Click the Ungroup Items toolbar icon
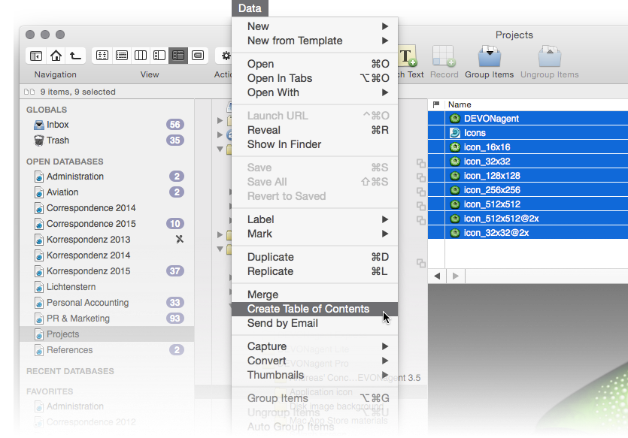The width and height of the screenshot is (628, 438). click(550, 56)
